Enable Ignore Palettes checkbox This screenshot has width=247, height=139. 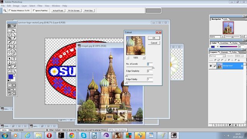point(34,10)
